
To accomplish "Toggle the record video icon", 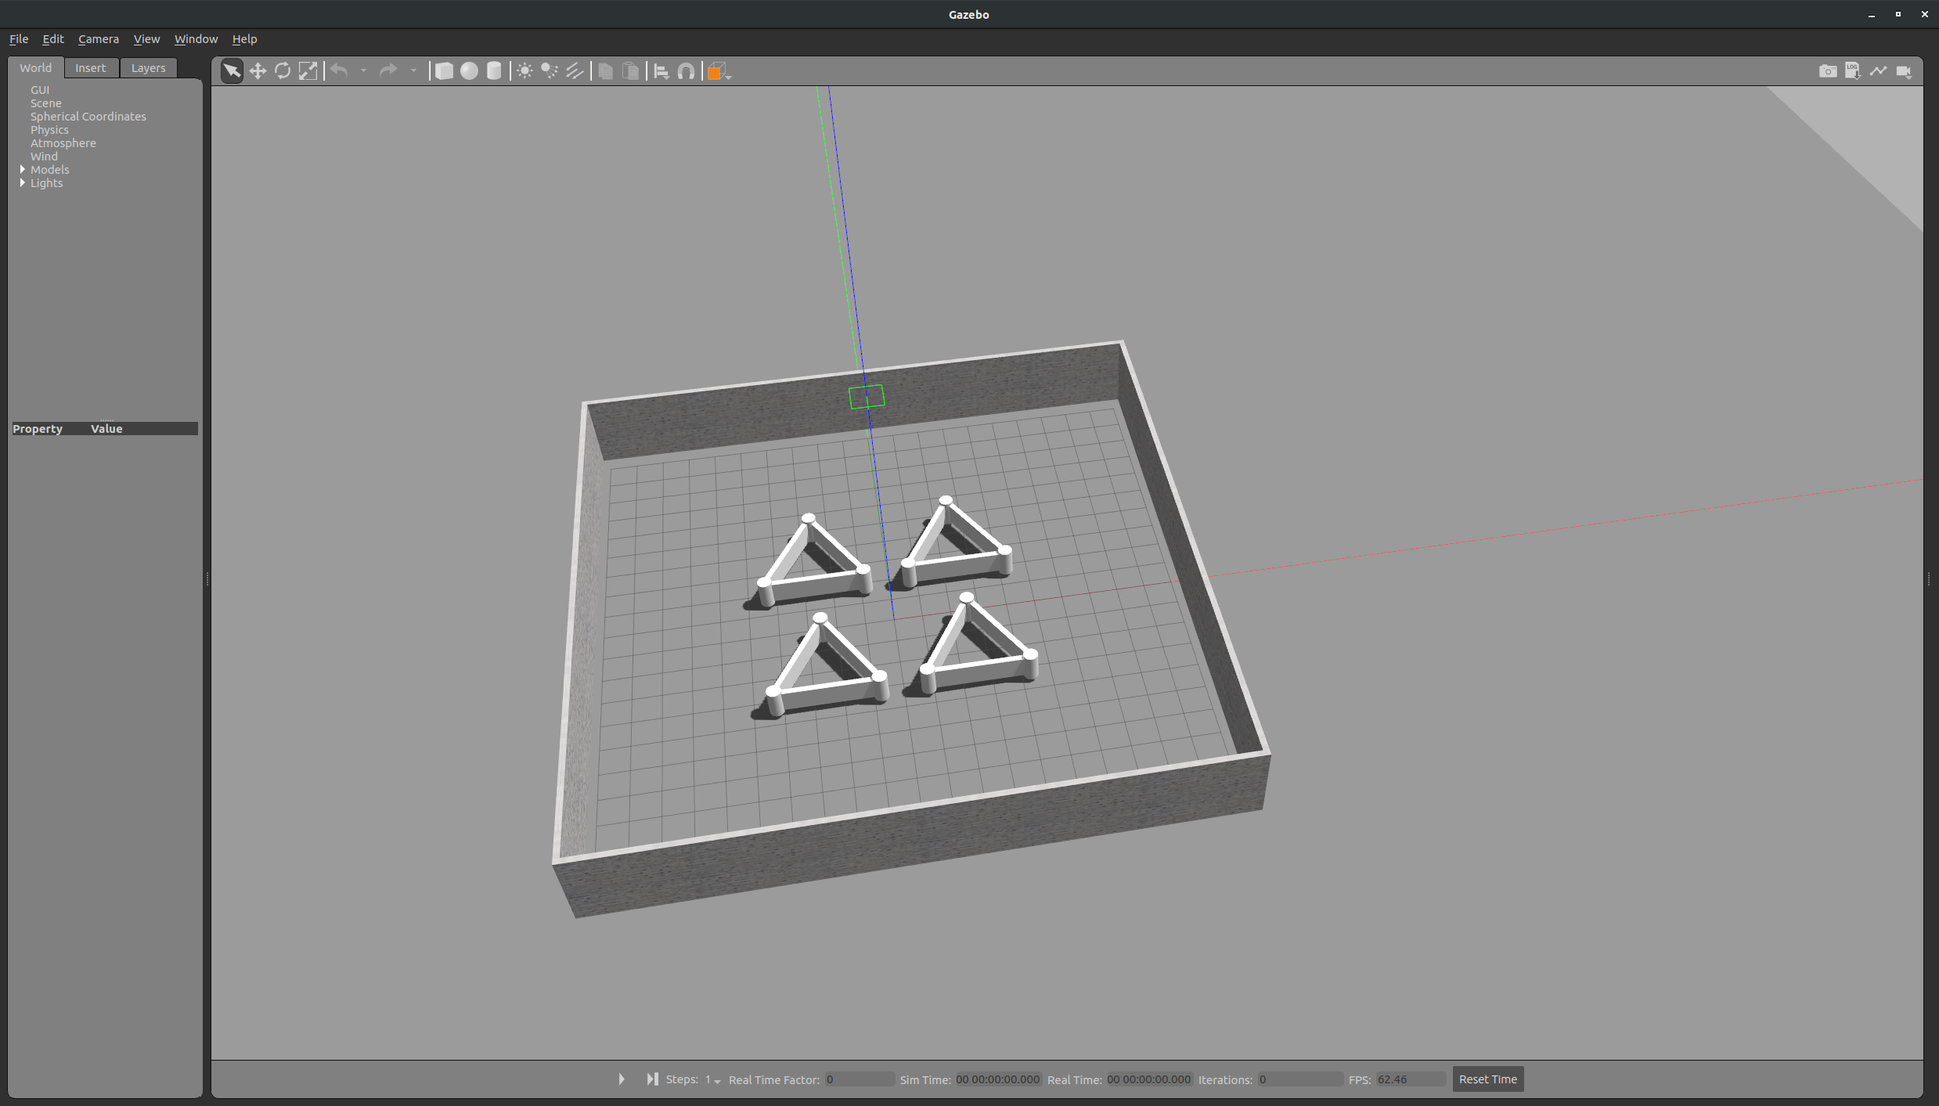I will coord(1907,70).
